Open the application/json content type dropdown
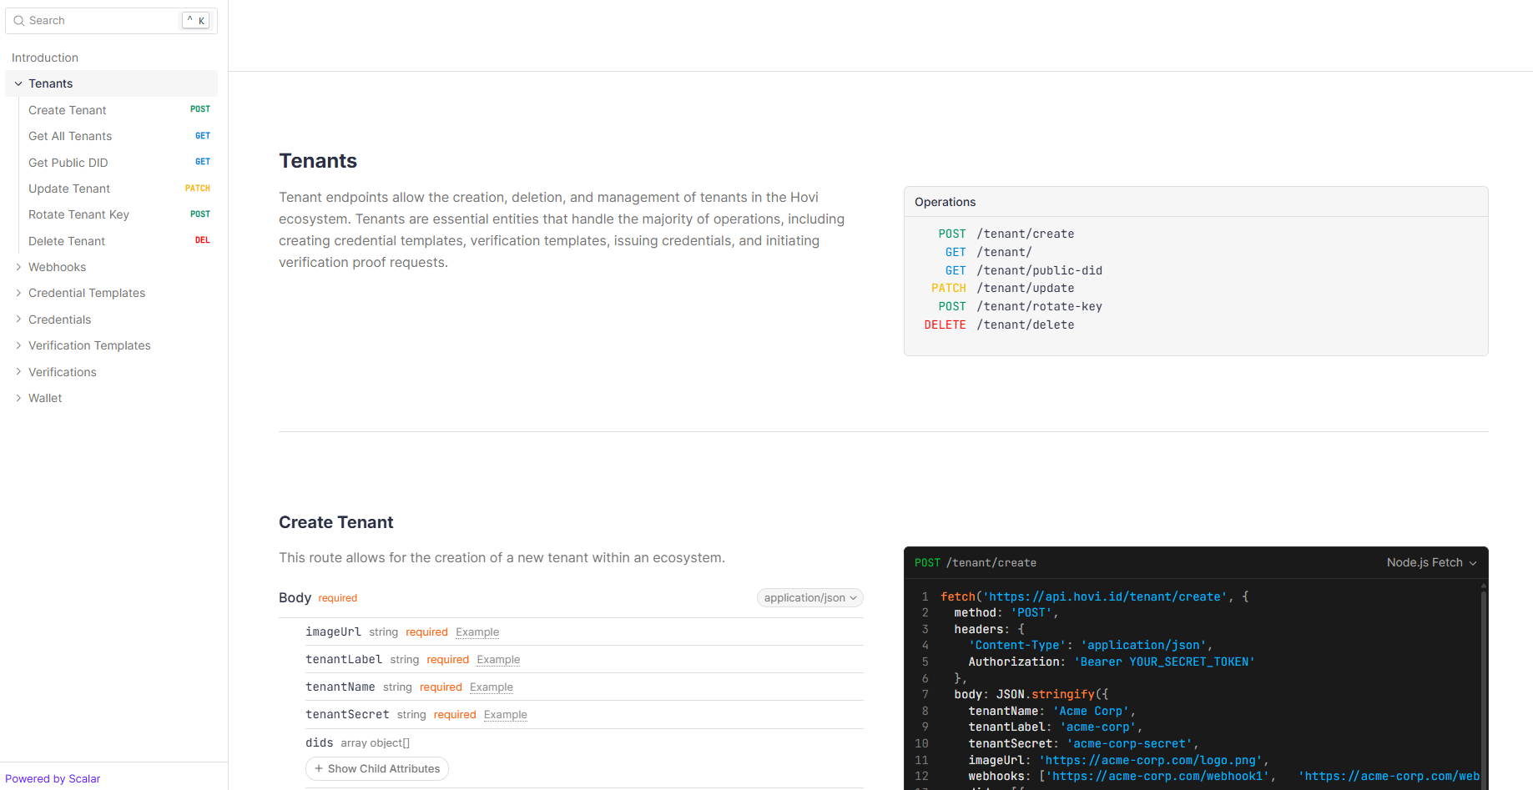This screenshot has height=790, width=1533. click(x=809, y=598)
